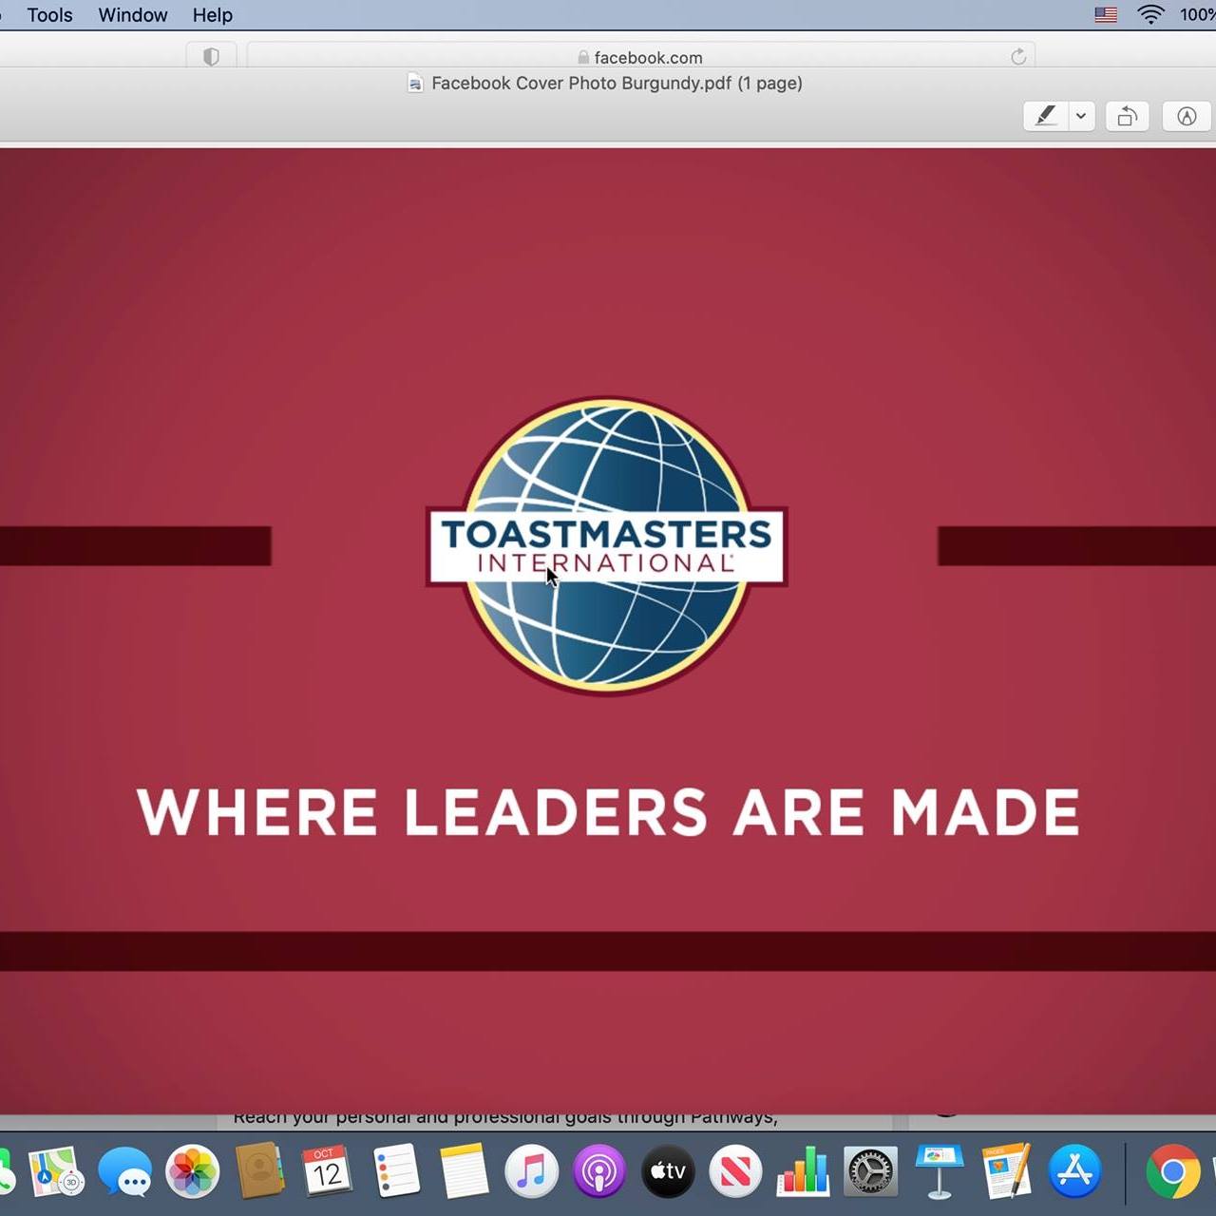Open Google Chrome from the dock
Screen dimensions: 1216x1216
(x=1173, y=1170)
